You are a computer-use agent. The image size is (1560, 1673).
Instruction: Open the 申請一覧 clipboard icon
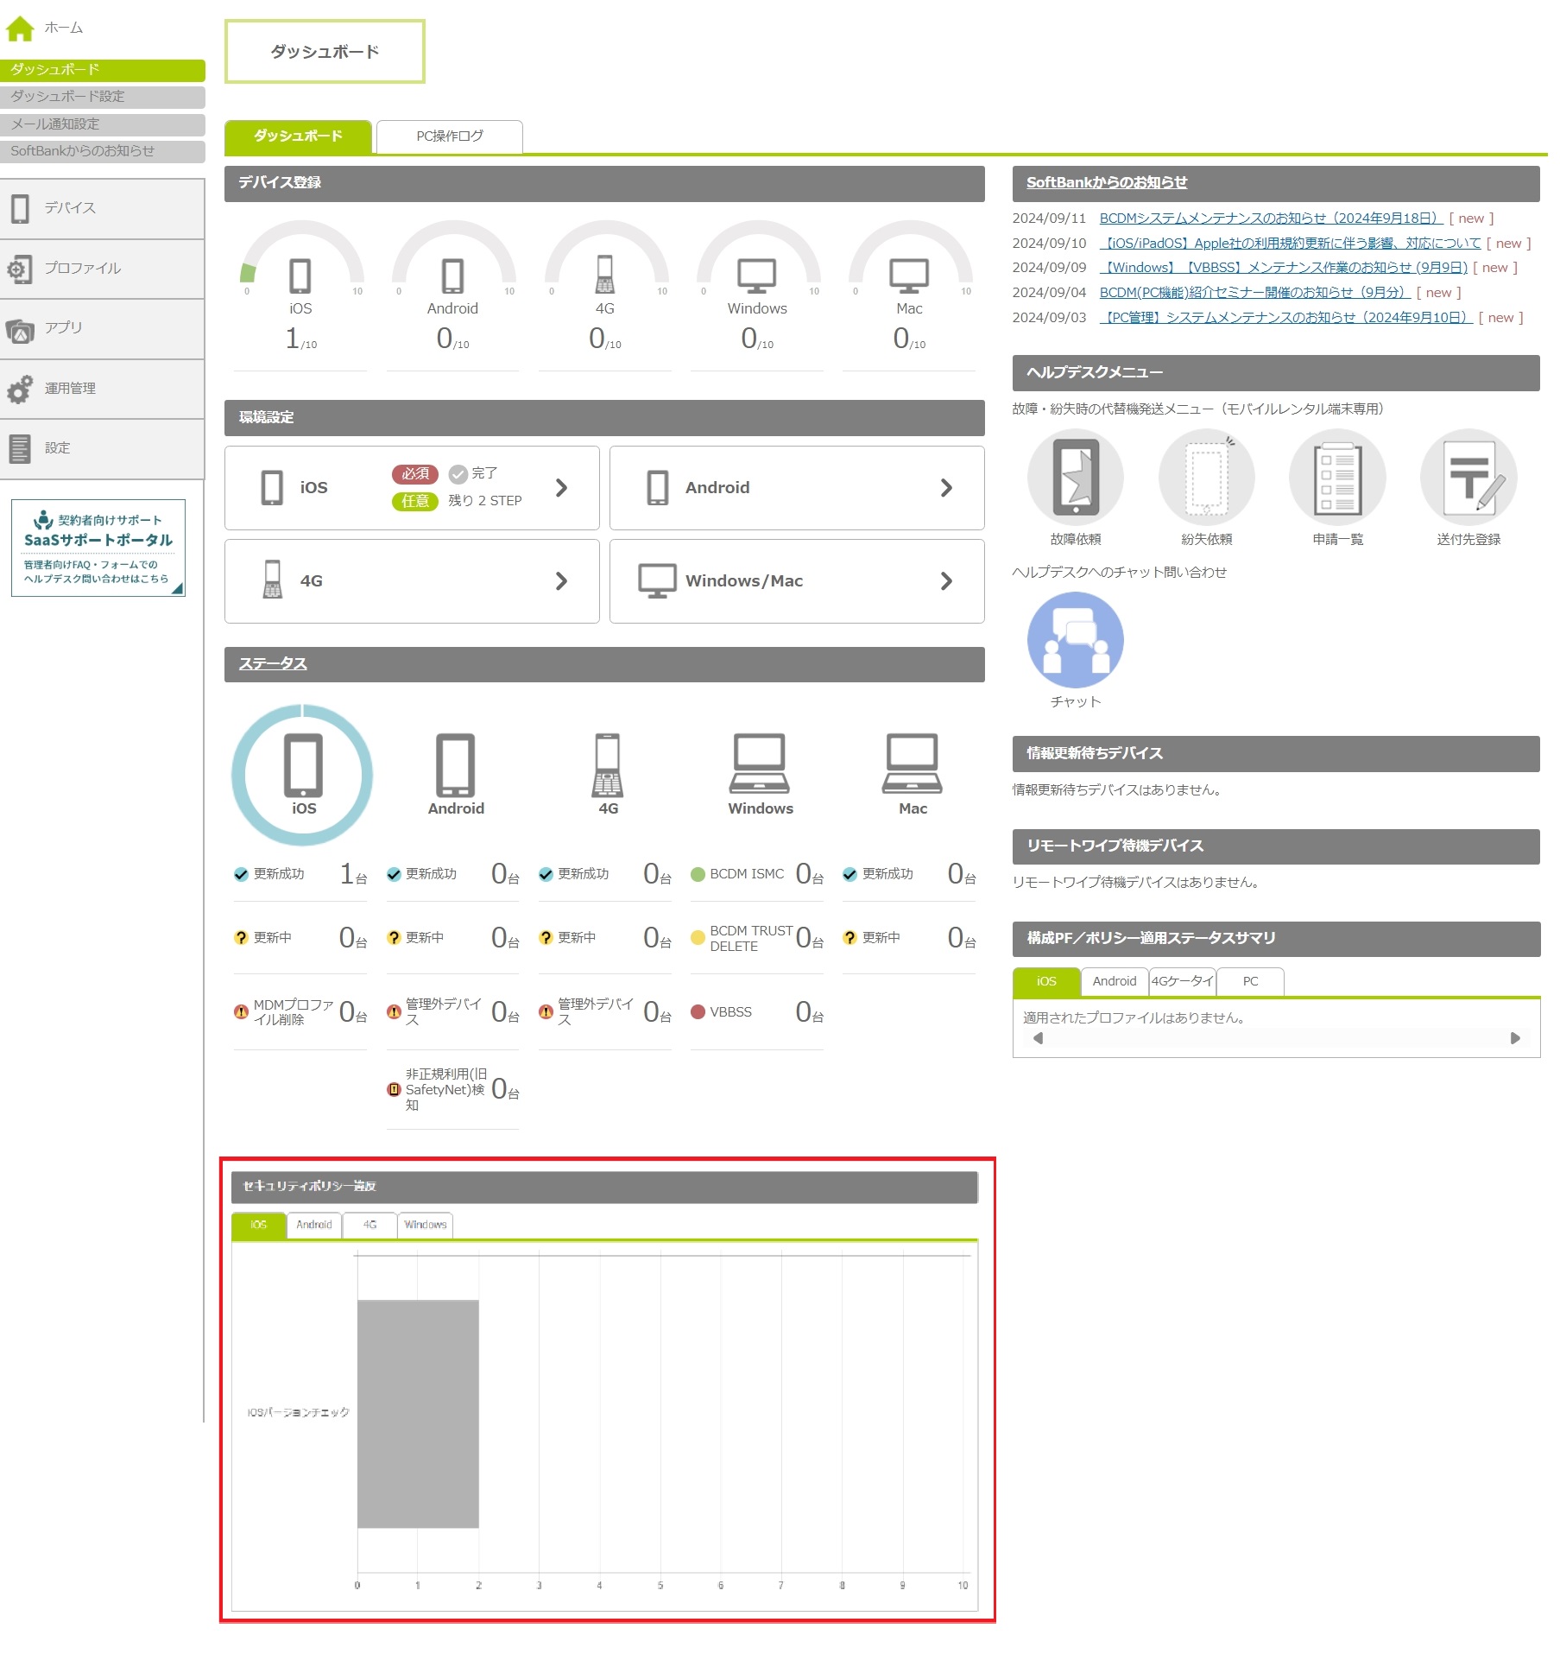[1336, 478]
